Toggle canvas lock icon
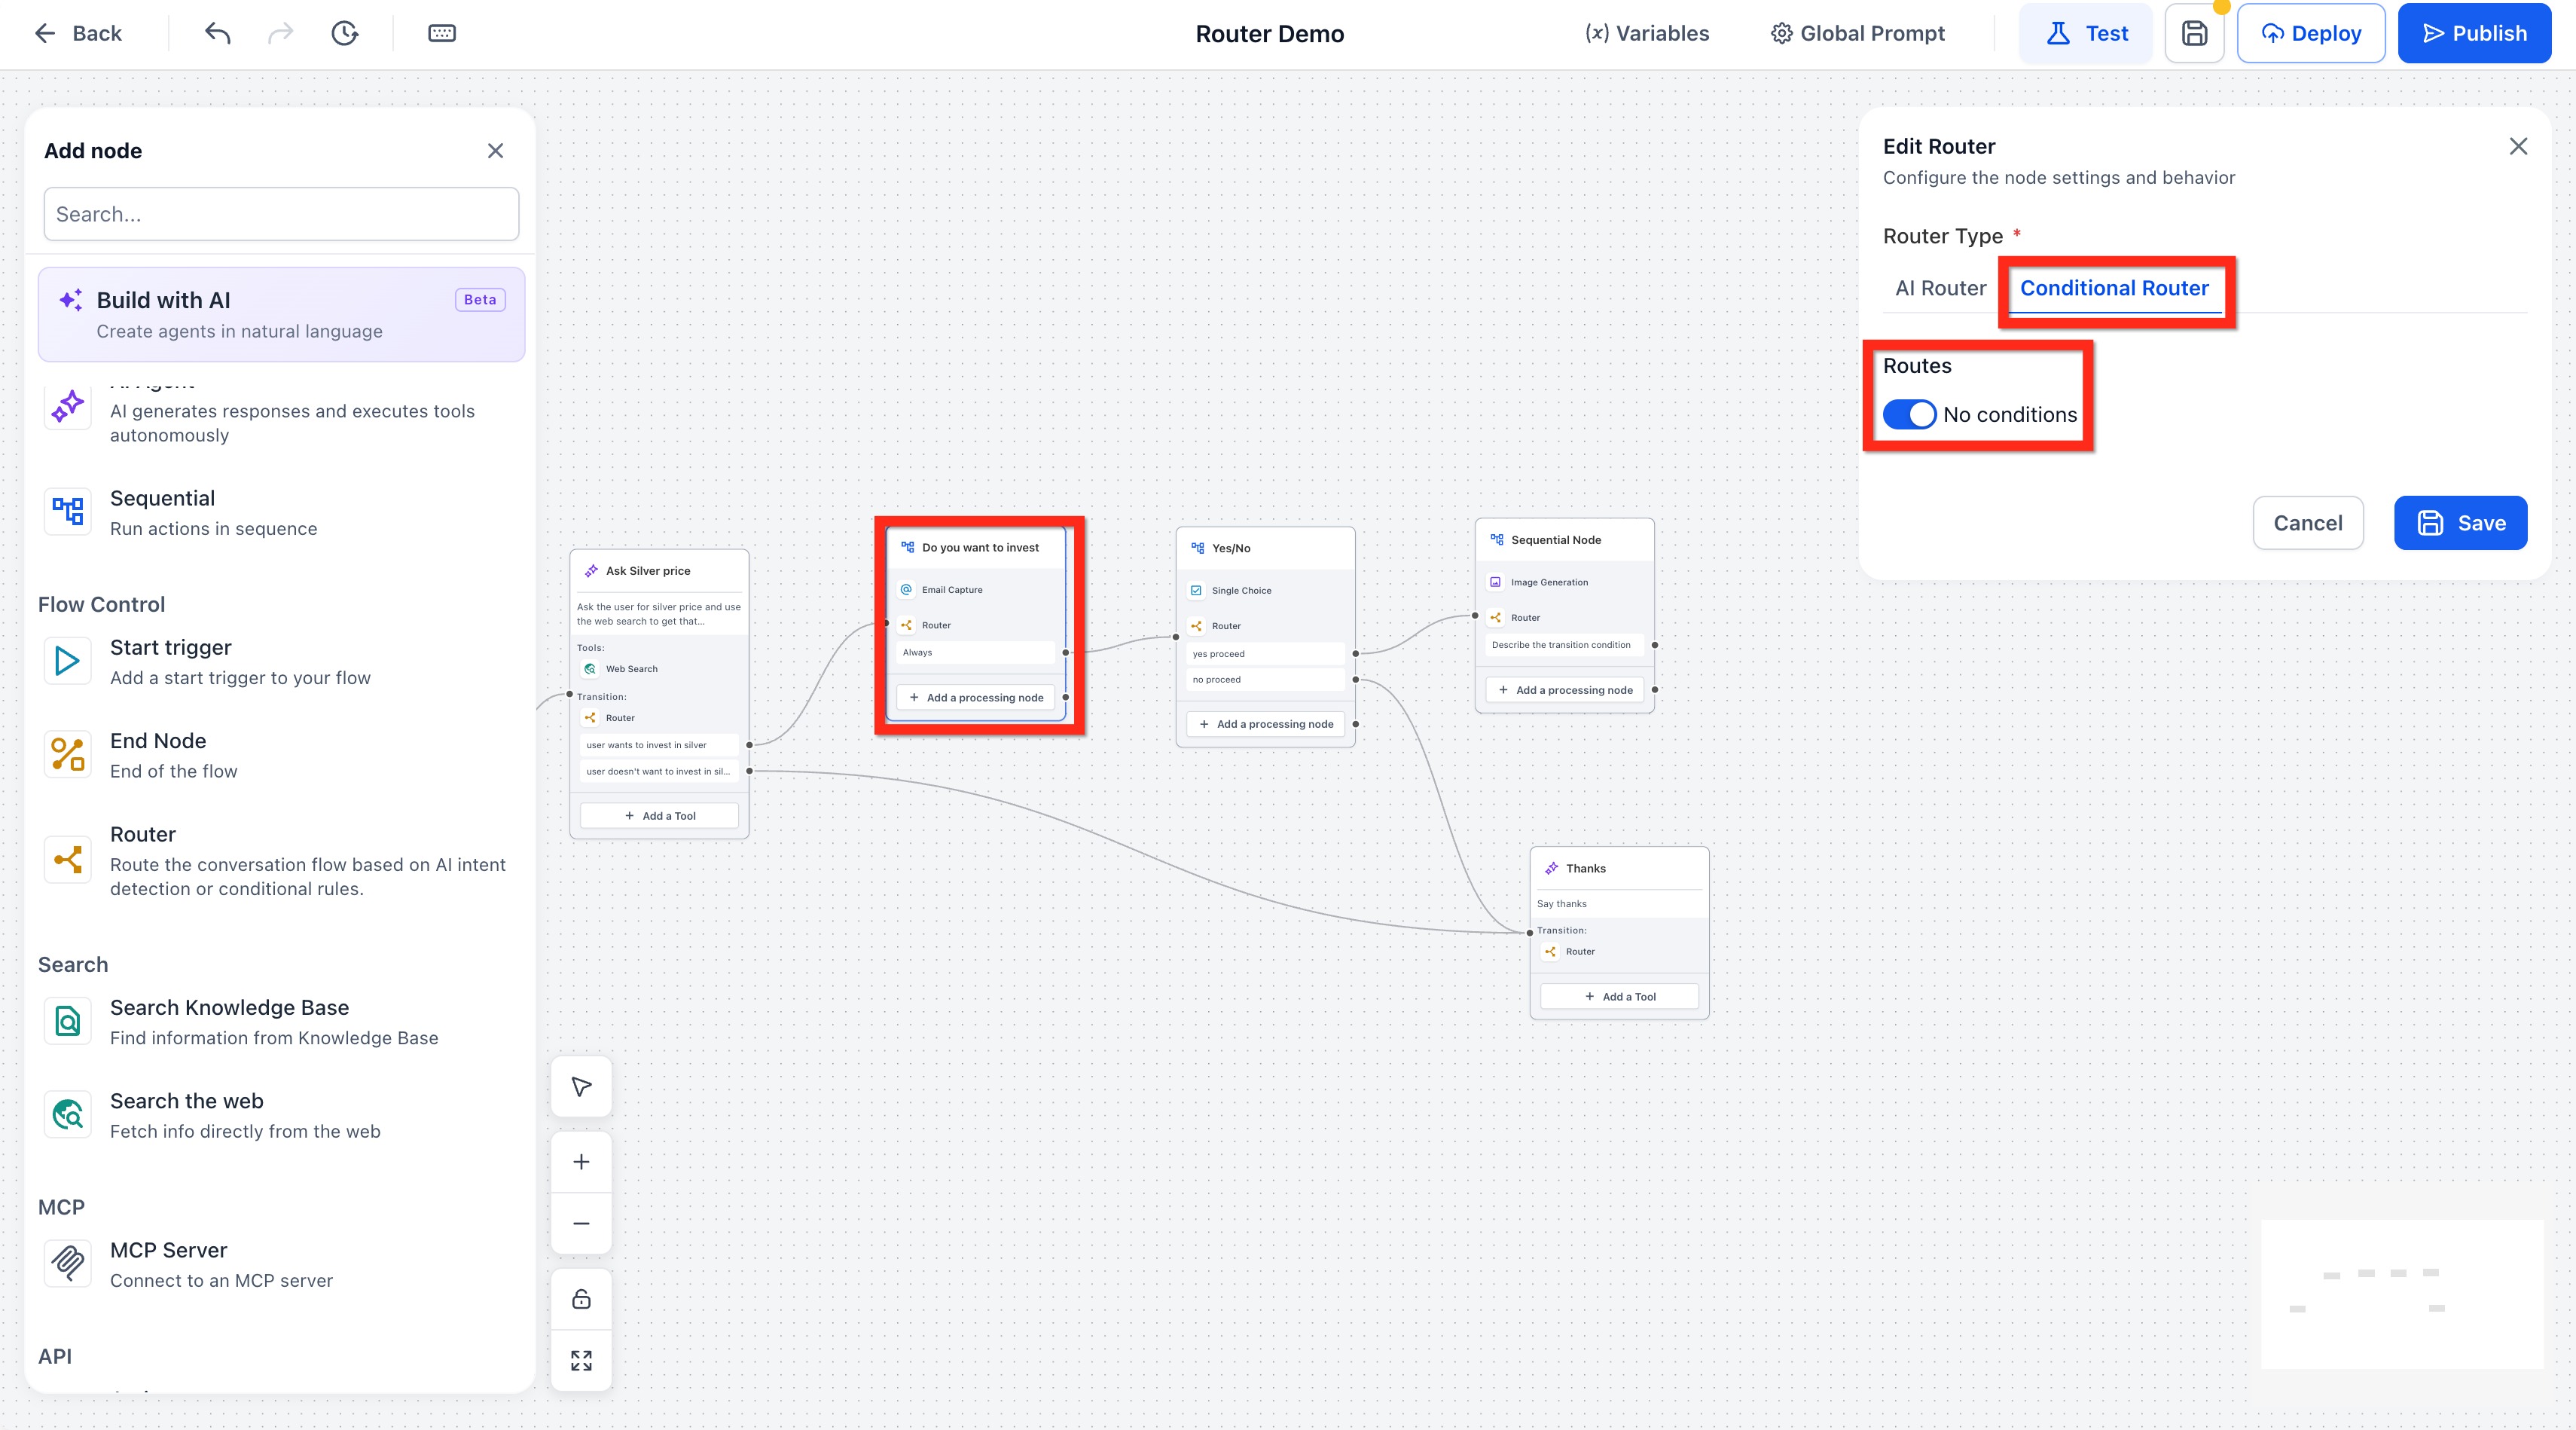This screenshot has width=2576, height=1430. [581, 1299]
